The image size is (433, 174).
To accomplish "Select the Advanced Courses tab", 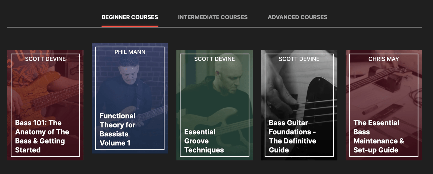I will pos(297,17).
